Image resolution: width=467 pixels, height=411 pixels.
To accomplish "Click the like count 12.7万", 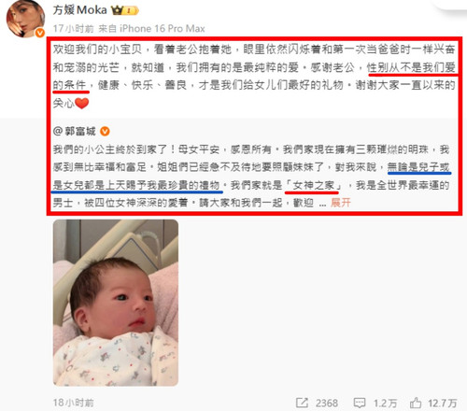I will click(x=443, y=404).
